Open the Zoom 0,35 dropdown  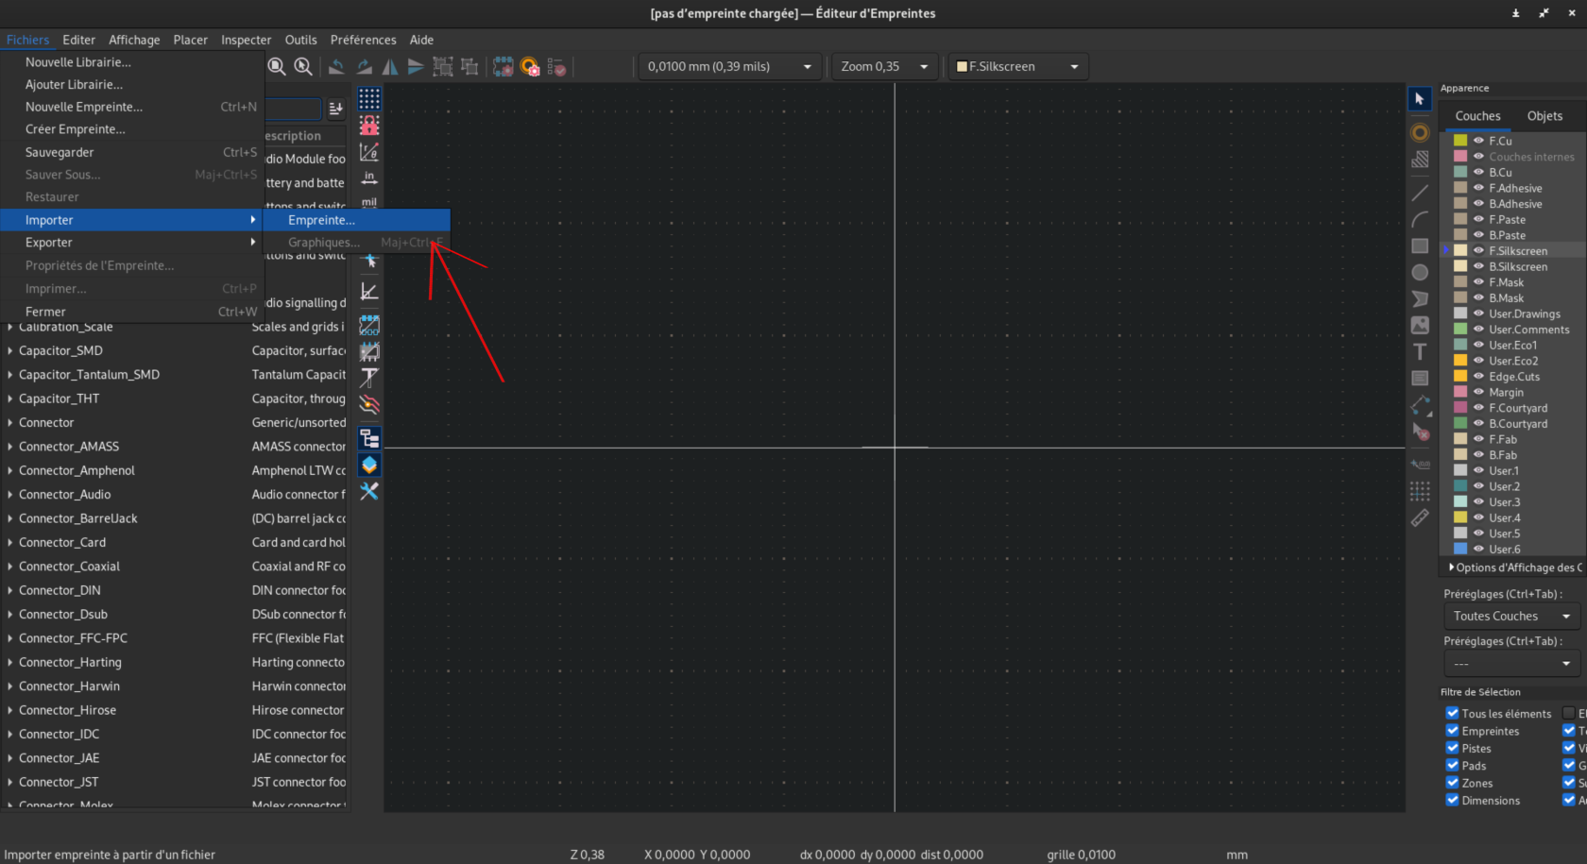[885, 66]
